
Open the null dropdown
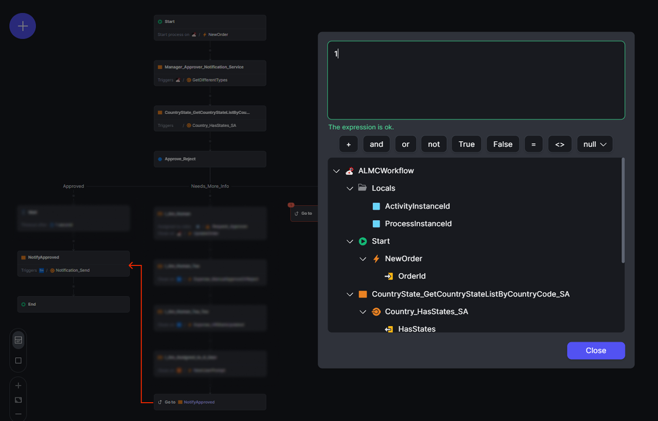(x=594, y=144)
